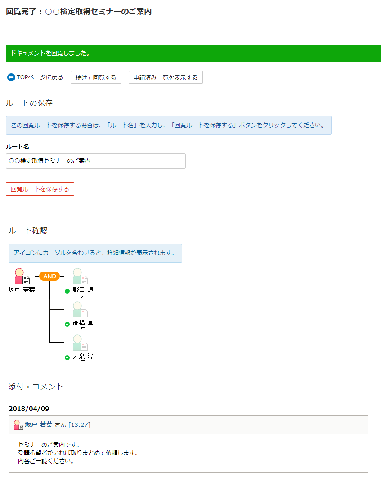The image size is (381, 486).
Task: Click 続けて回覧する button
Action: [96, 77]
